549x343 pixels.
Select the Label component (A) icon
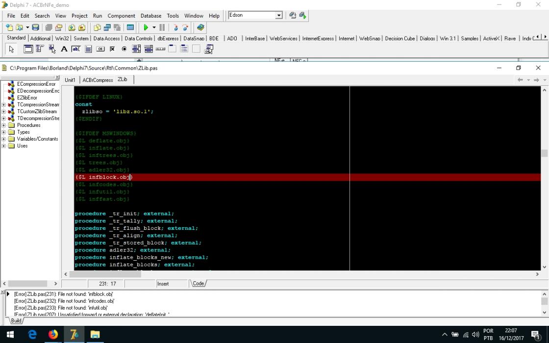pos(64,49)
